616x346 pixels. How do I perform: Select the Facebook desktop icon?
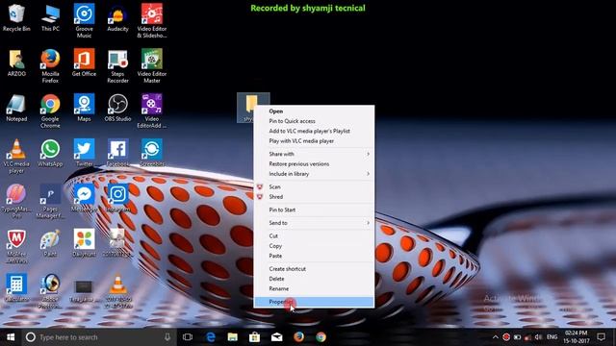117,153
